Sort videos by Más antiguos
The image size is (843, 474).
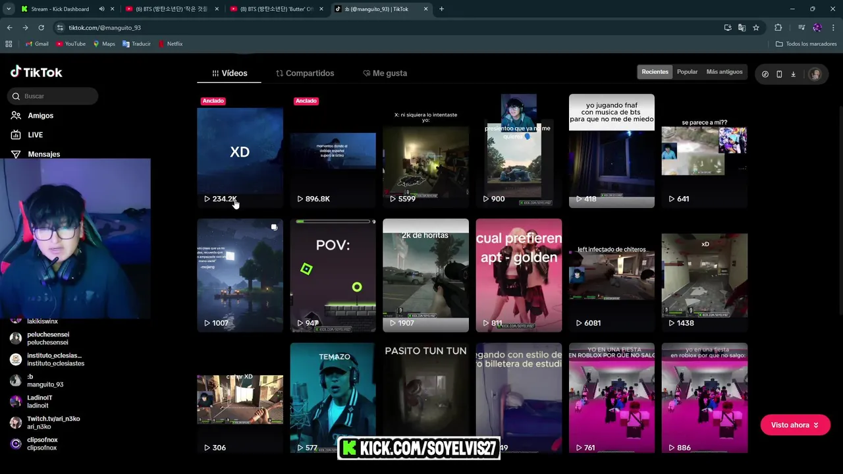pos(724,72)
